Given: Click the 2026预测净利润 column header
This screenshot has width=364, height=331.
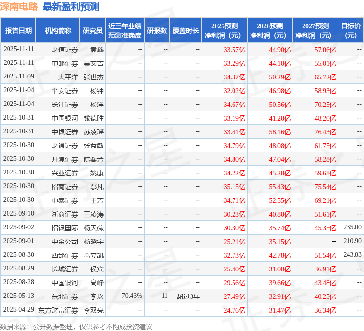Looking at the screenshot, I should 270,31.
